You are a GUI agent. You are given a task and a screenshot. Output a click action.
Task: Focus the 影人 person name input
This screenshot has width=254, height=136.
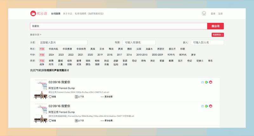pos(207,43)
